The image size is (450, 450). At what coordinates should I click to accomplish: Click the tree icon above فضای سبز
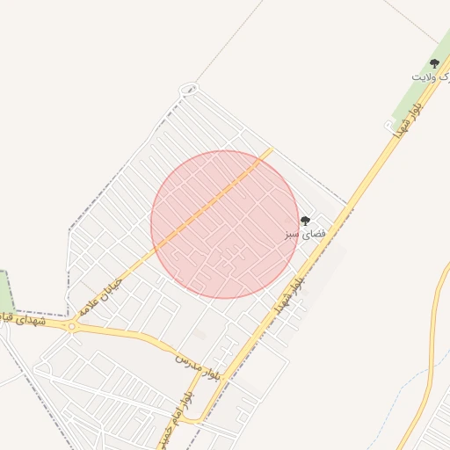305,221
